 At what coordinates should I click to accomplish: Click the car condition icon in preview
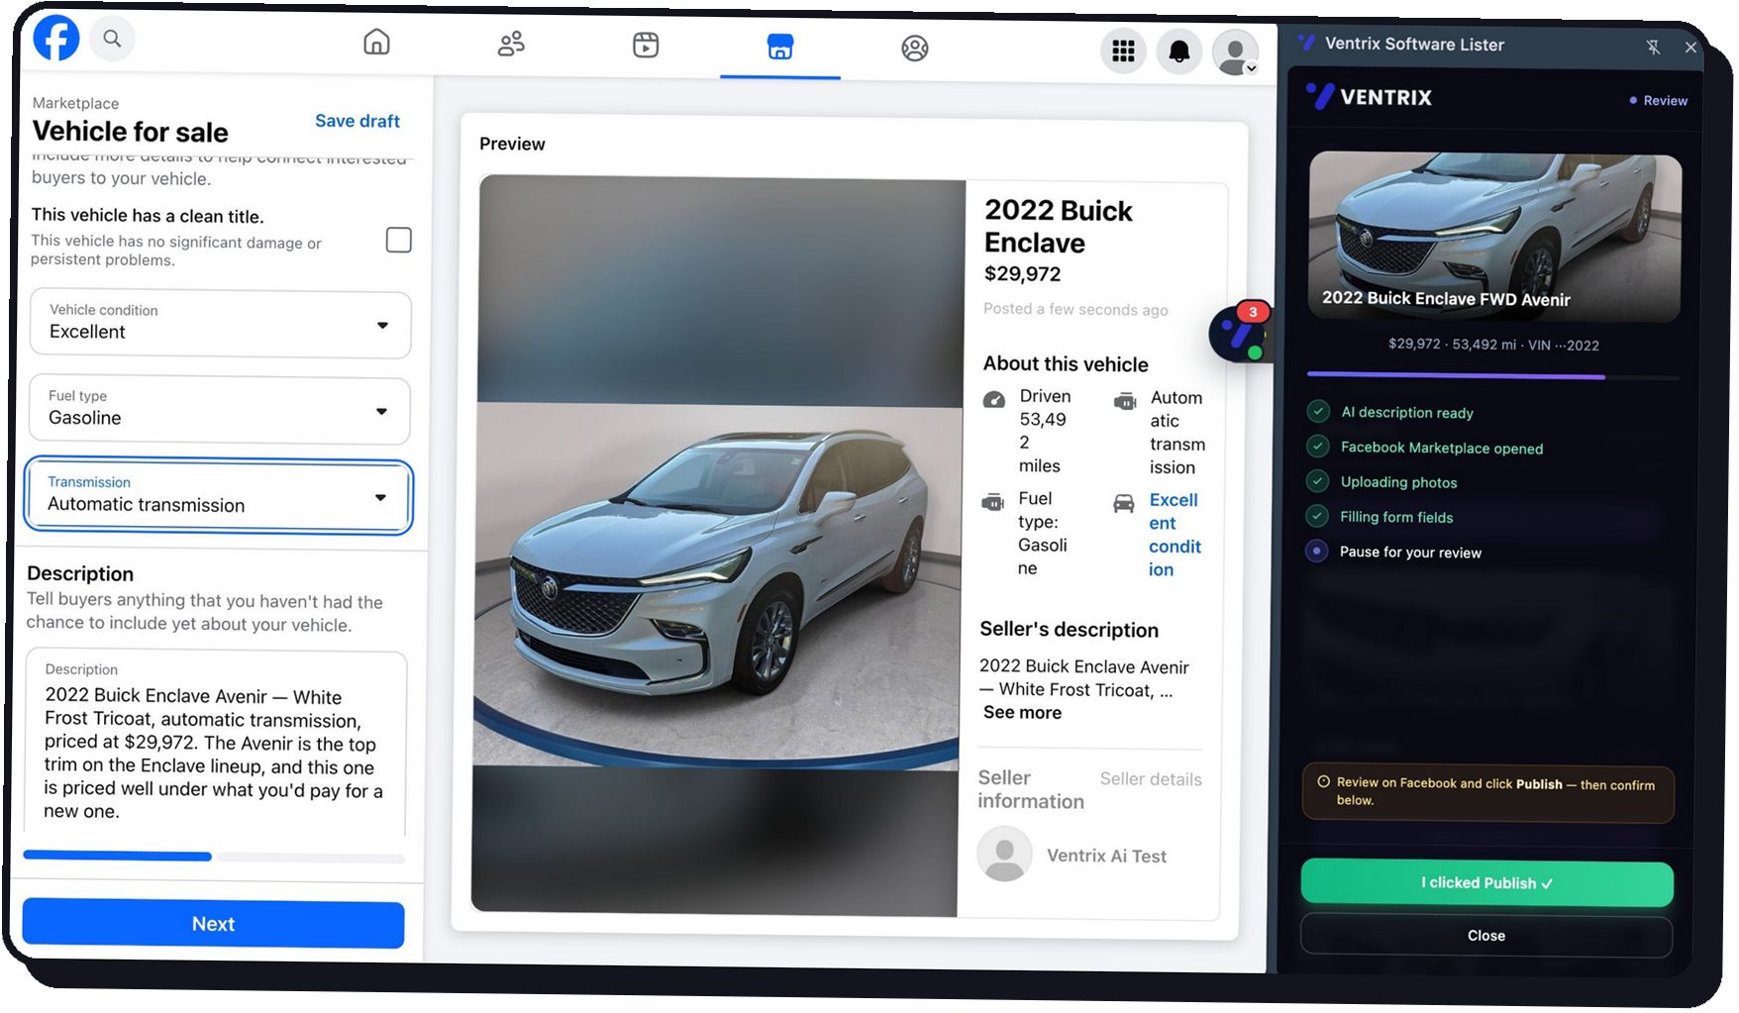[1123, 504]
